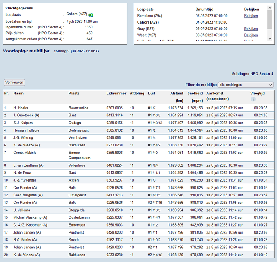Image resolution: width=277 pixels, height=262 pixels.
Task: Click duif entry #2 /17/15
Action: (x=155, y=203)
